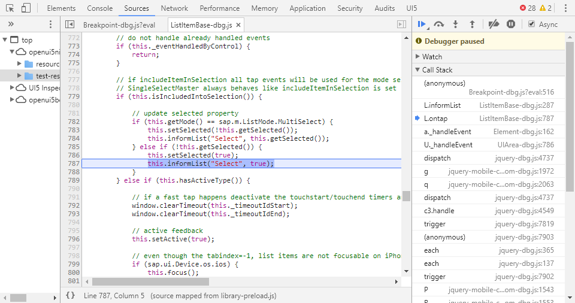Pretty print the source with braces icon
Screen dimensions: 575x303
tap(71, 295)
